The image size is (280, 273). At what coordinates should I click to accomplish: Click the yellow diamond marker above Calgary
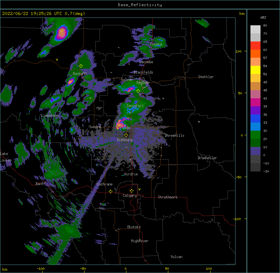click(132, 191)
